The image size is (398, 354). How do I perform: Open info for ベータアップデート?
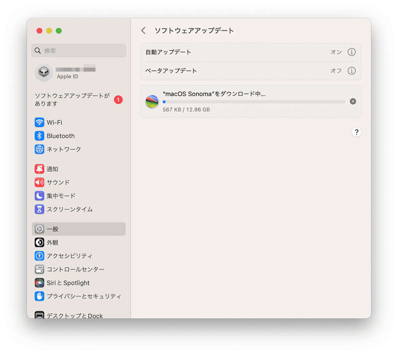(x=351, y=71)
